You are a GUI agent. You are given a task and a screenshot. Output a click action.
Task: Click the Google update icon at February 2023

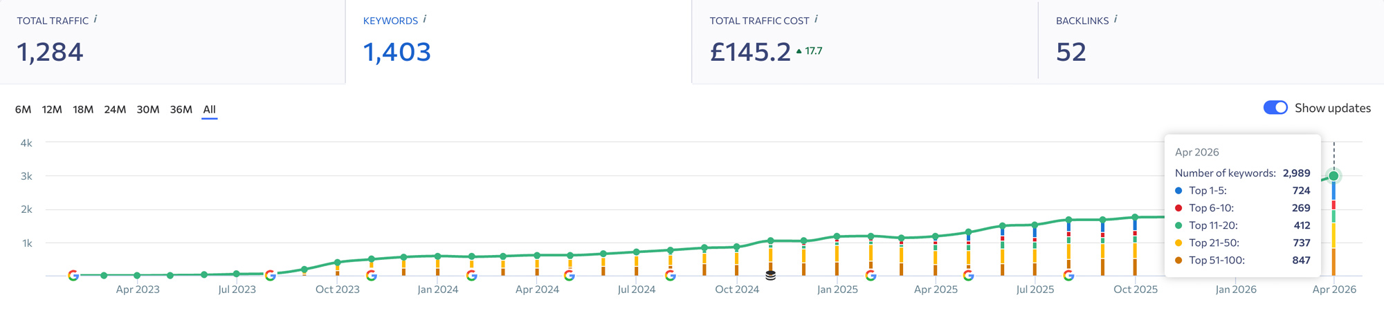pyautogui.click(x=73, y=275)
